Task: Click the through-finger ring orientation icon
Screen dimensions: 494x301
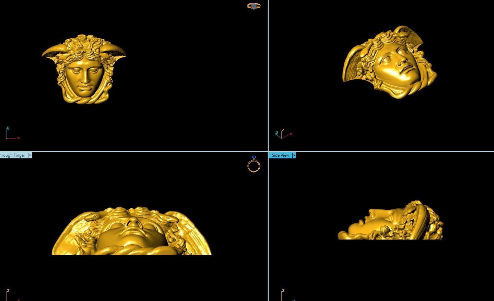Action: [254, 164]
